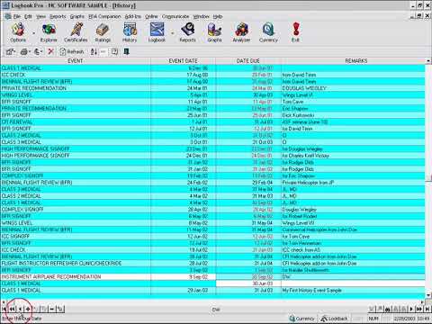Click the 9 Sep 02 event date cell
Image resolution: width=432 pixels, height=324 pixels.
click(183, 277)
